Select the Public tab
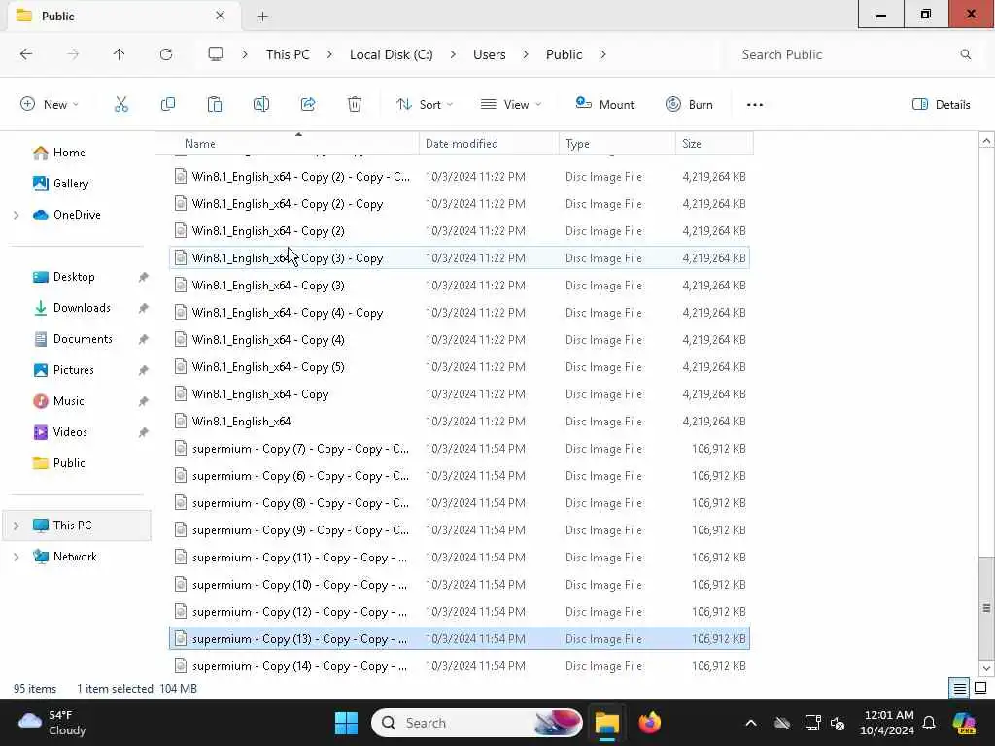 123,16
